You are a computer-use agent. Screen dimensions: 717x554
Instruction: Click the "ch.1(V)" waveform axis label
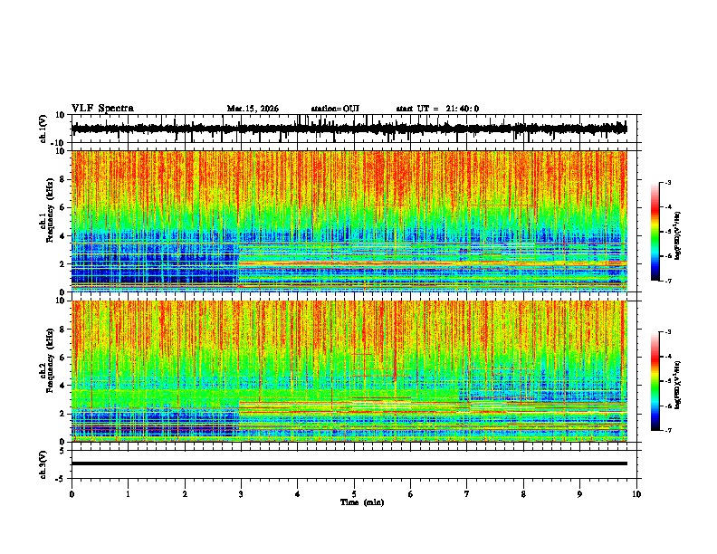tap(43, 129)
